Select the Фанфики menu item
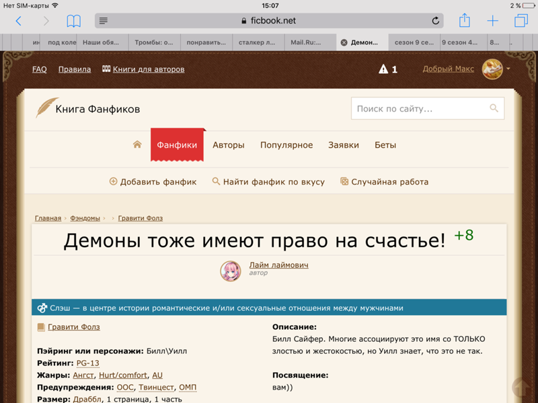The width and height of the screenshot is (538, 403). [x=177, y=144]
